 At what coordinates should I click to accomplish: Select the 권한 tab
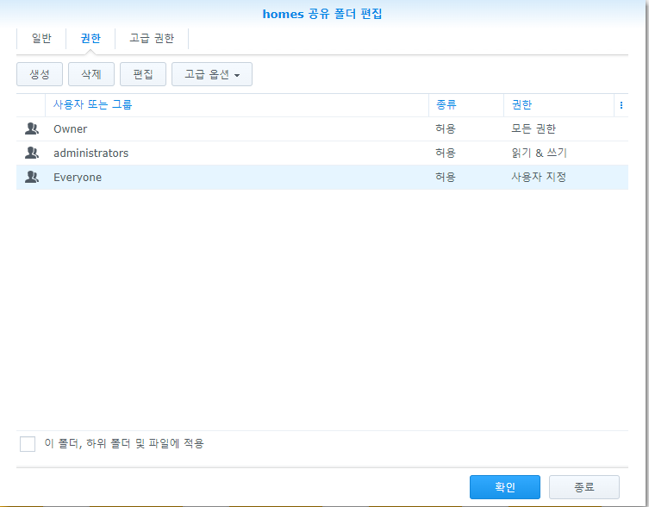point(90,39)
